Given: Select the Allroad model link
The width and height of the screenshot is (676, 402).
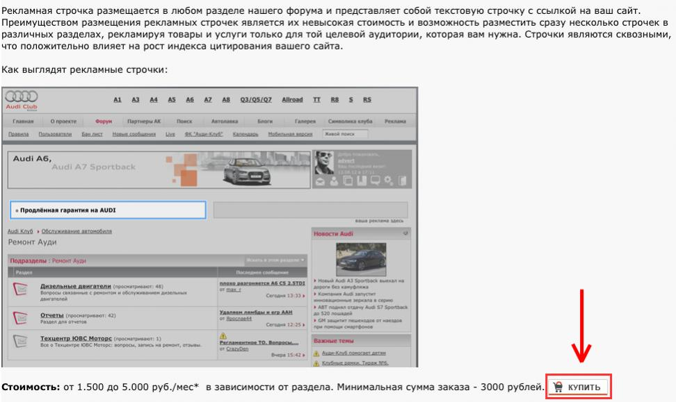Looking at the screenshot, I should point(292,99).
